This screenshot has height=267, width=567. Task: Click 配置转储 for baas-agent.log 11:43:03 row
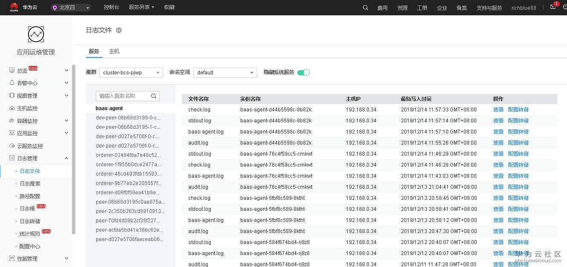(518, 176)
